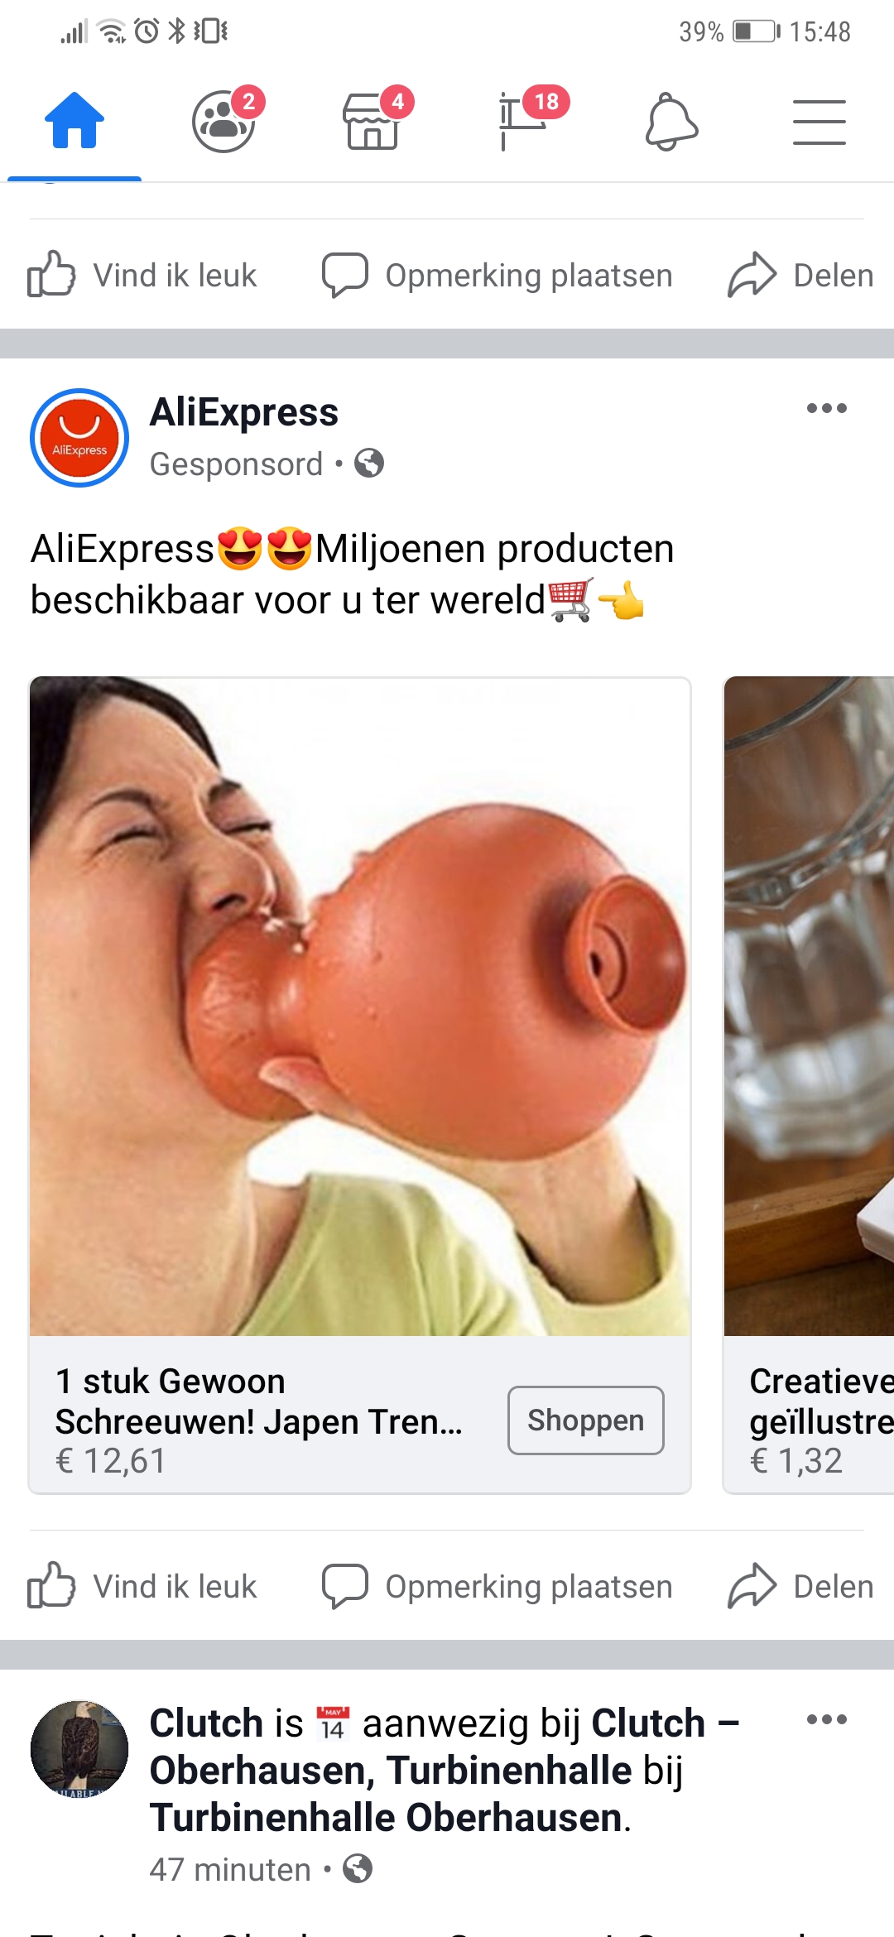Open AliExpress profile picture
Screen dimensions: 894x1937
79,438
